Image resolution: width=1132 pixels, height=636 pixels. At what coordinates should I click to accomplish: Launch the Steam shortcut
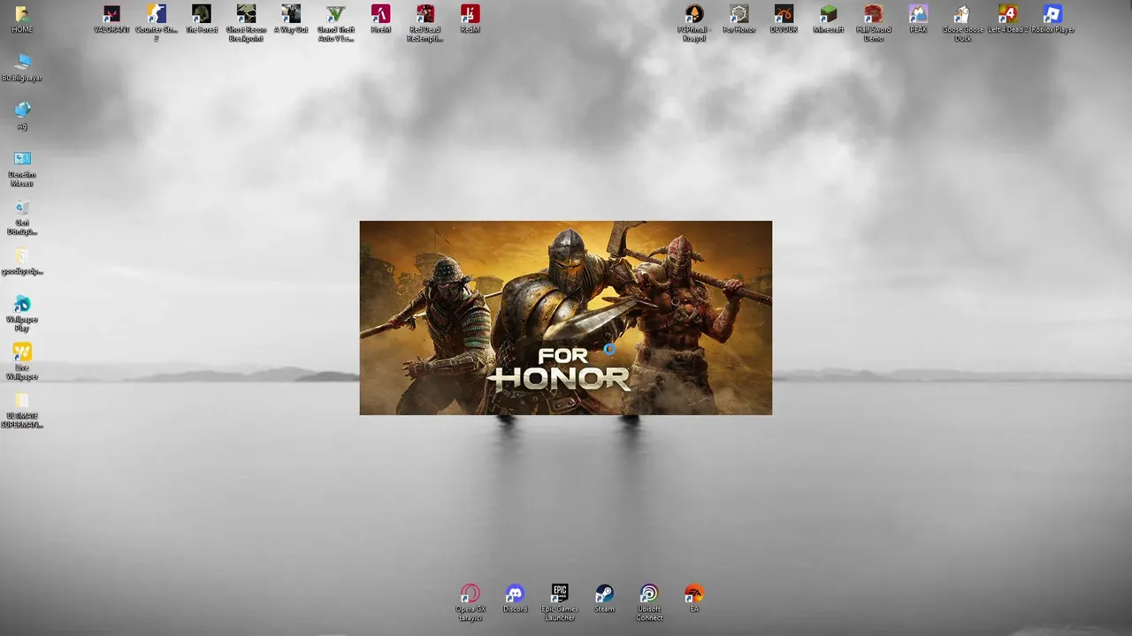pyautogui.click(x=605, y=594)
